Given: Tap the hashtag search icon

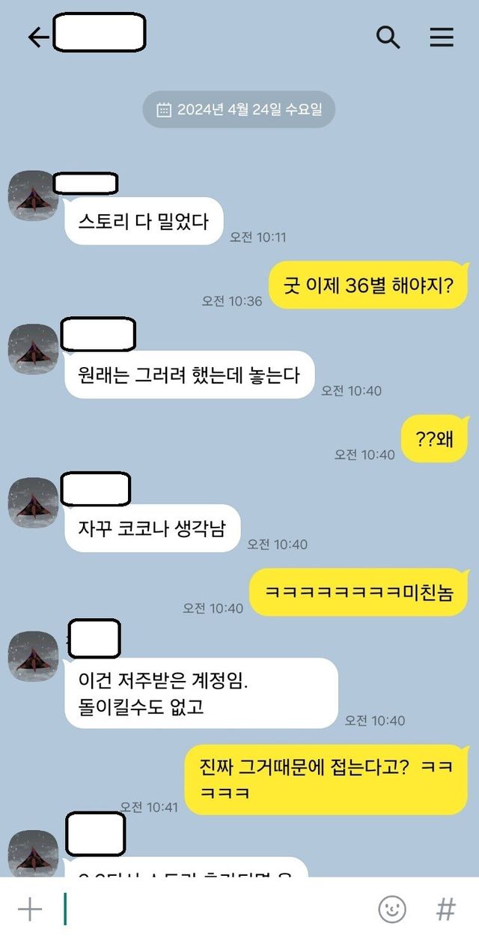Looking at the screenshot, I should [x=445, y=909].
